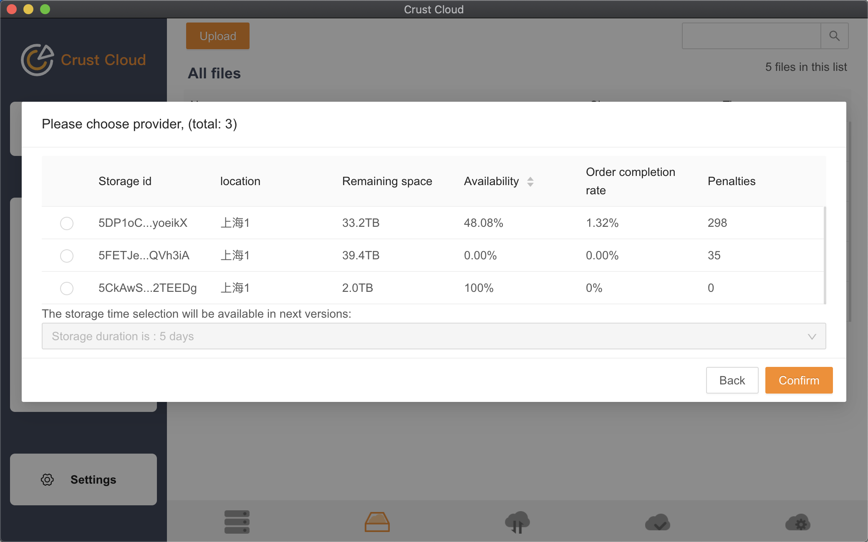Click the file search input field
Screen dimensions: 868x542
[x=751, y=36]
